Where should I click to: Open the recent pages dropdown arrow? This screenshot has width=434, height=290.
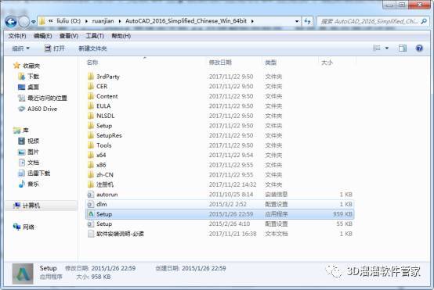click(33, 22)
